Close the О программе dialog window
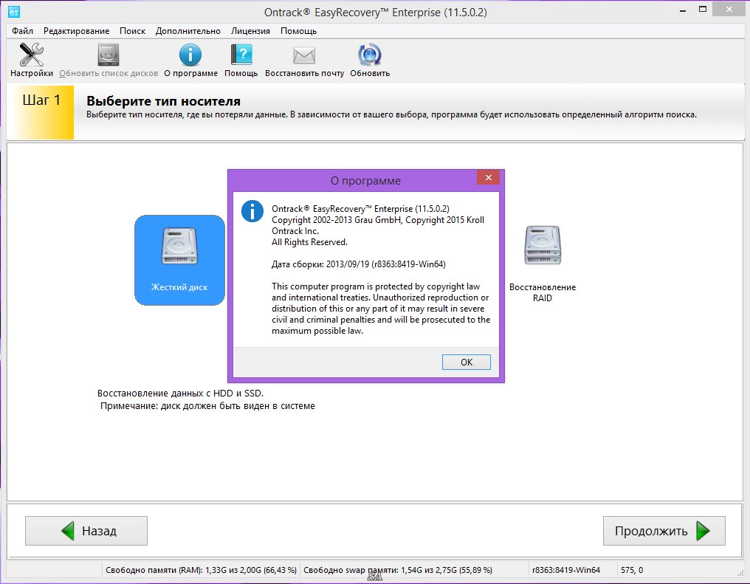 (x=487, y=178)
